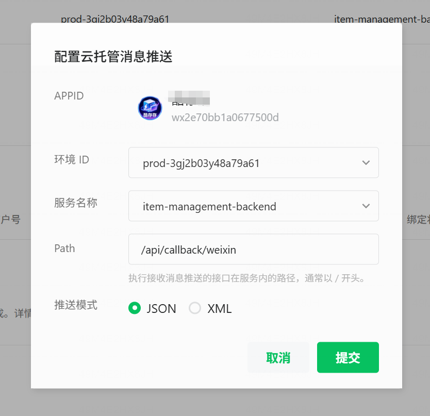The height and width of the screenshot is (416, 430).
Task: Select the JSON push mode radio button
Action: (x=135, y=308)
